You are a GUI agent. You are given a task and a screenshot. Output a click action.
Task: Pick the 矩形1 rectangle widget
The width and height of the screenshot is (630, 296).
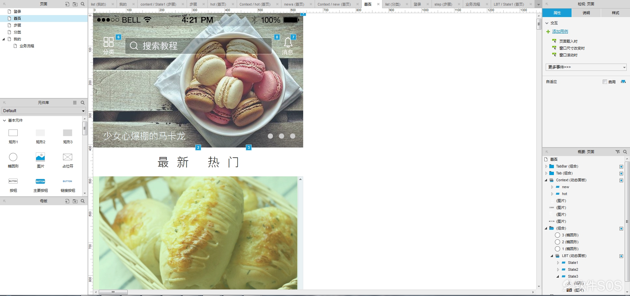[x=13, y=136]
